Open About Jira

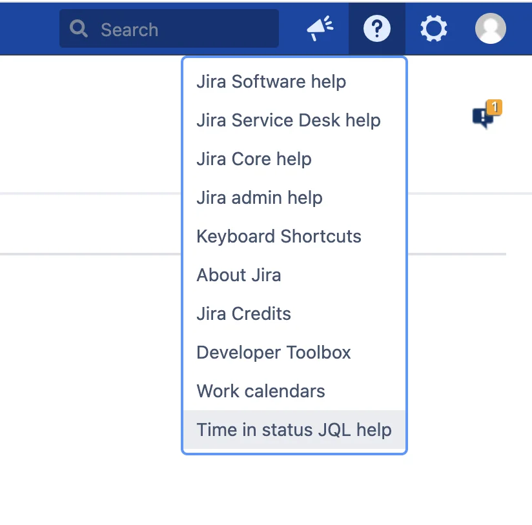[x=294, y=275]
